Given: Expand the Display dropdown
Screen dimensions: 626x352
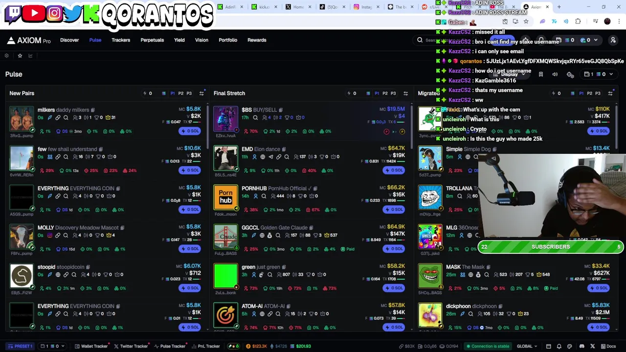Looking at the screenshot, I should 509,74.
